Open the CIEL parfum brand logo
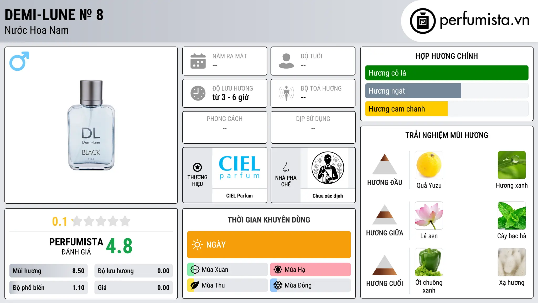Viewport: 538px width, 303px height. (239, 168)
